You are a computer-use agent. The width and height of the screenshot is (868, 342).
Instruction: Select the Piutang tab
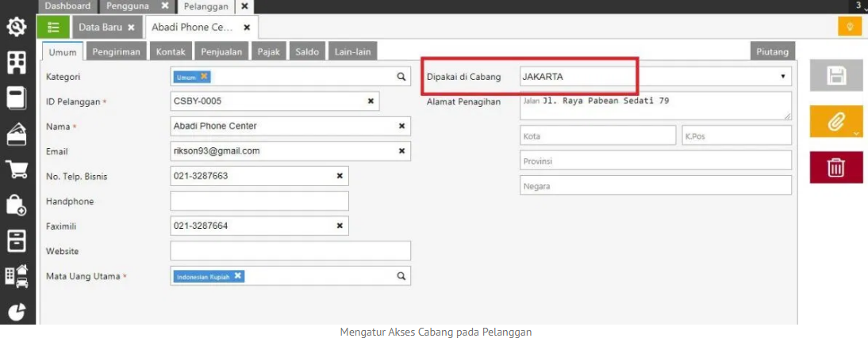click(772, 52)
